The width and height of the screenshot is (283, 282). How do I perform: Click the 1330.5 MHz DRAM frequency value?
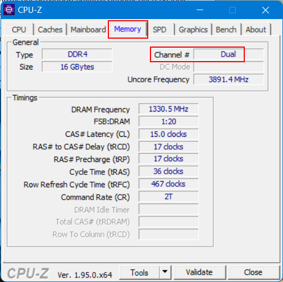[x=168, y=109]
